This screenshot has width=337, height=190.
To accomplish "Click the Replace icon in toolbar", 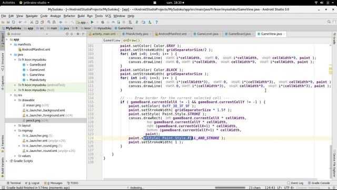I will 54,22.
